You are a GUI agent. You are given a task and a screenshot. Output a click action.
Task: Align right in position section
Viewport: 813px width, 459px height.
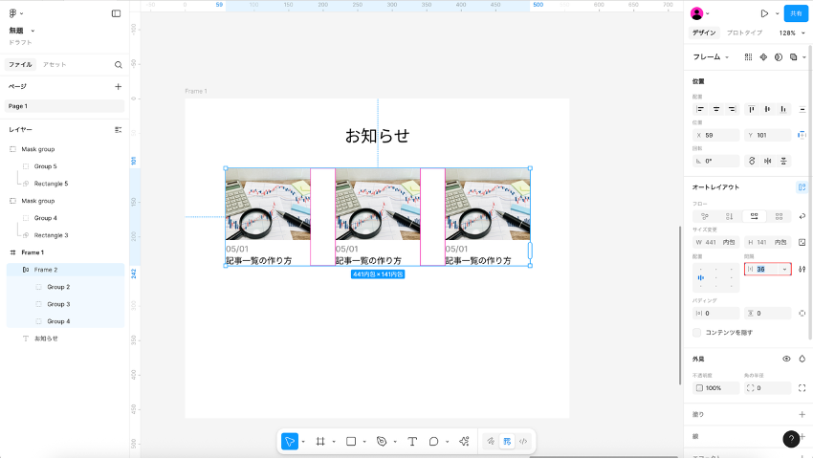coord(732,109)
